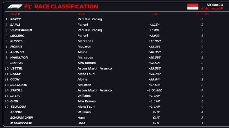Click Magnussen's OUT status
This screenshot has height=128, width=229.
[x=156, y=123]
